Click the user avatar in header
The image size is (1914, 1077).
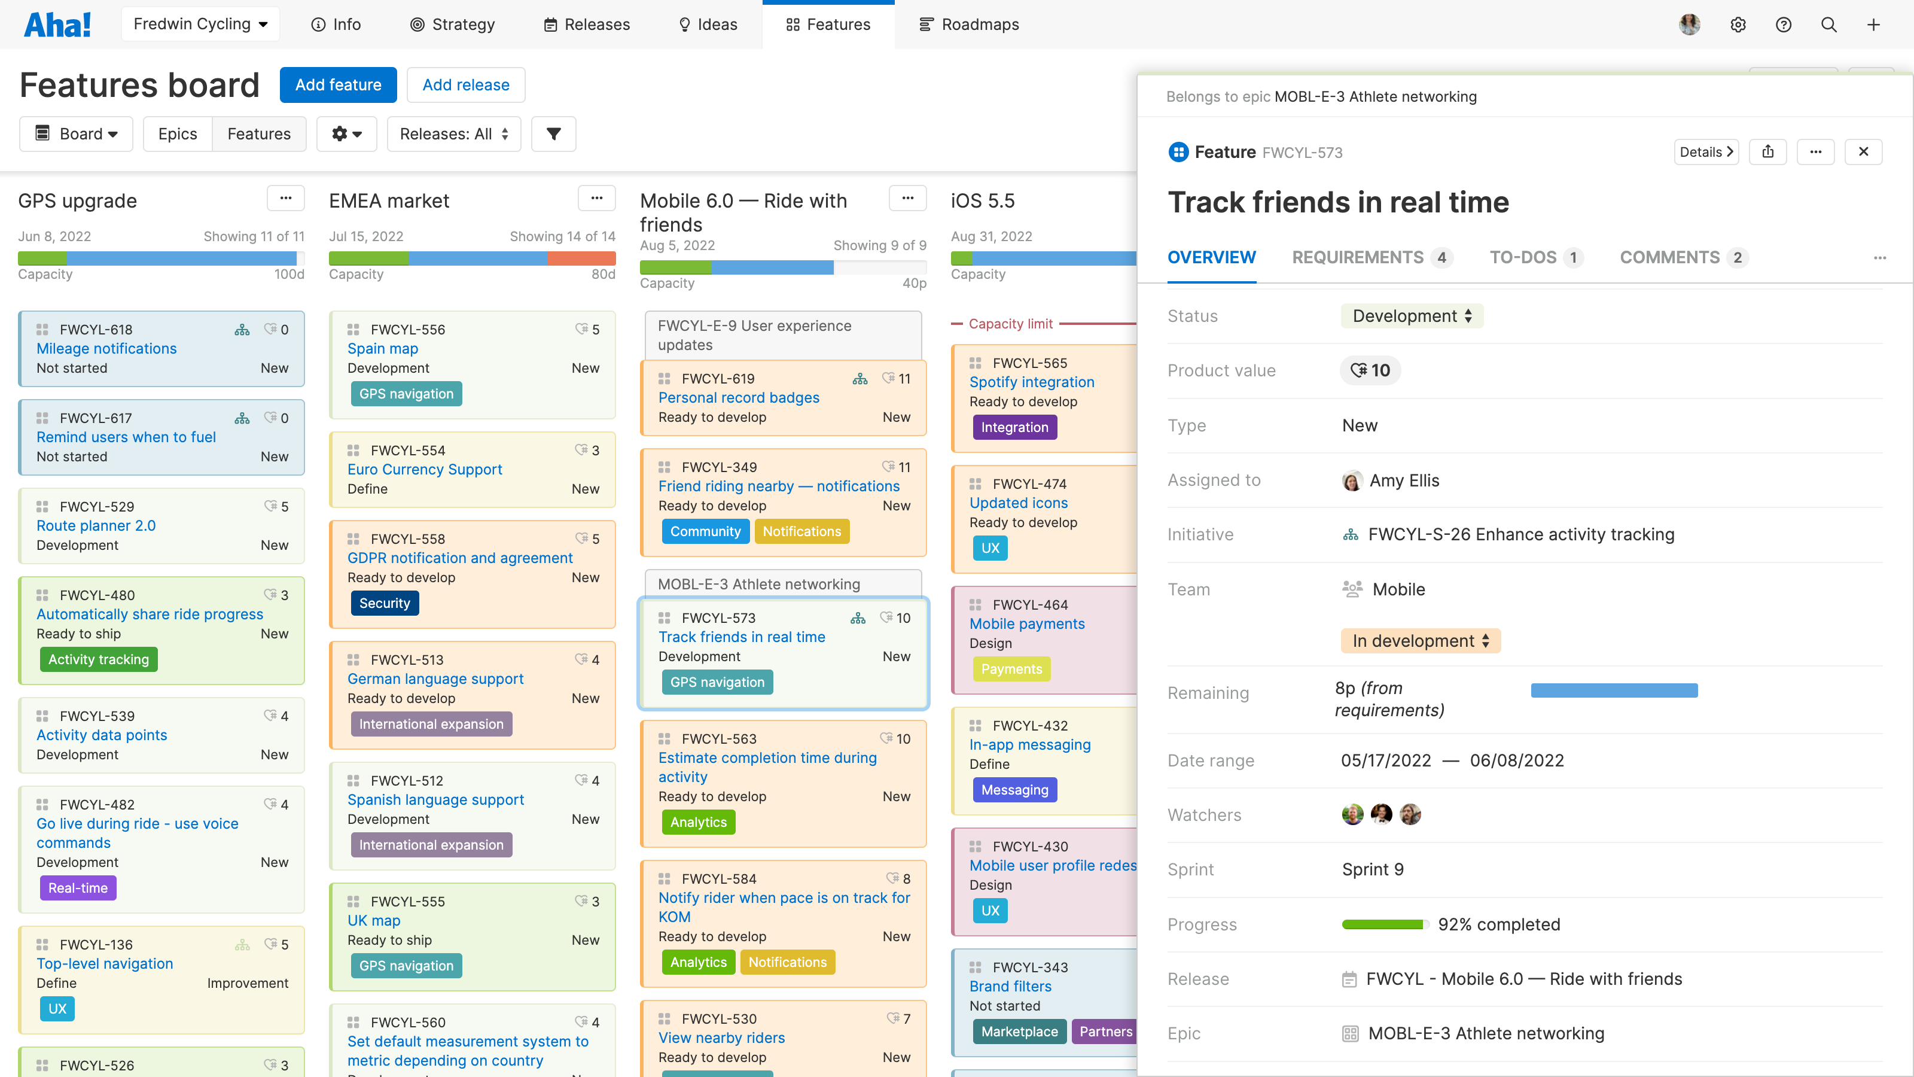1689,25
